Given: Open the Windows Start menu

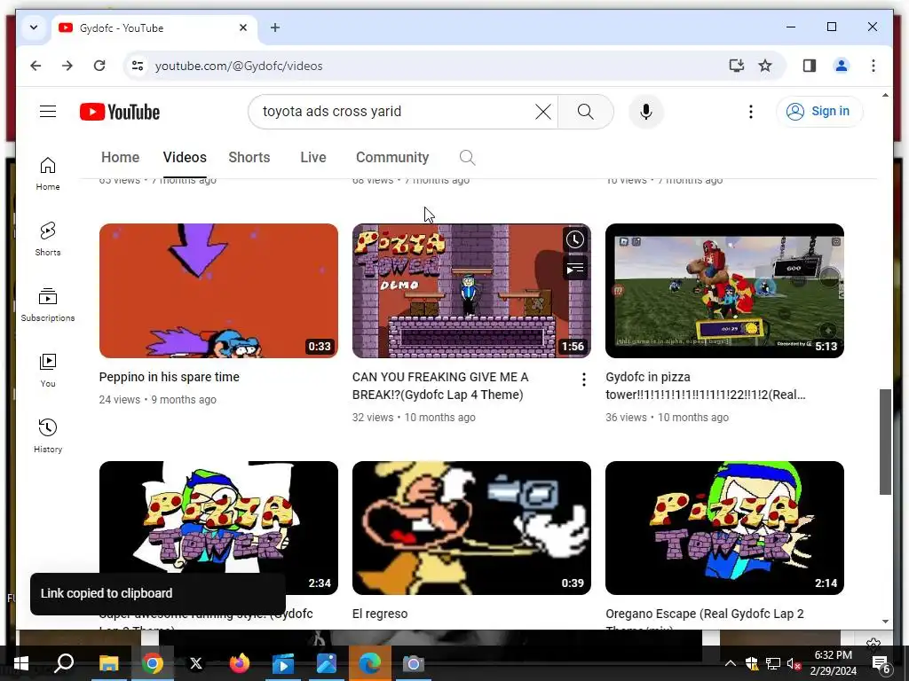Looking at the screenshot, I should point(21,663).
